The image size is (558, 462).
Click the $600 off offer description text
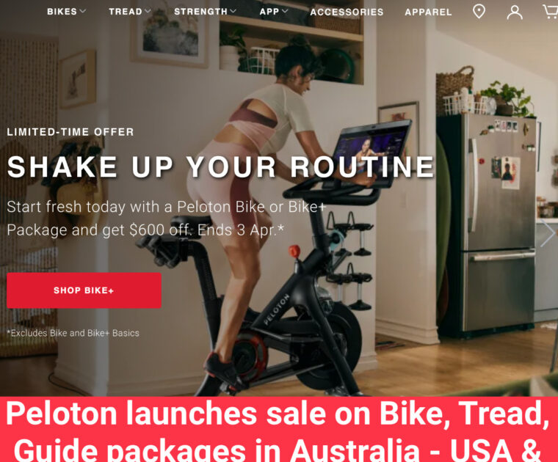click(x=167, y=219)
